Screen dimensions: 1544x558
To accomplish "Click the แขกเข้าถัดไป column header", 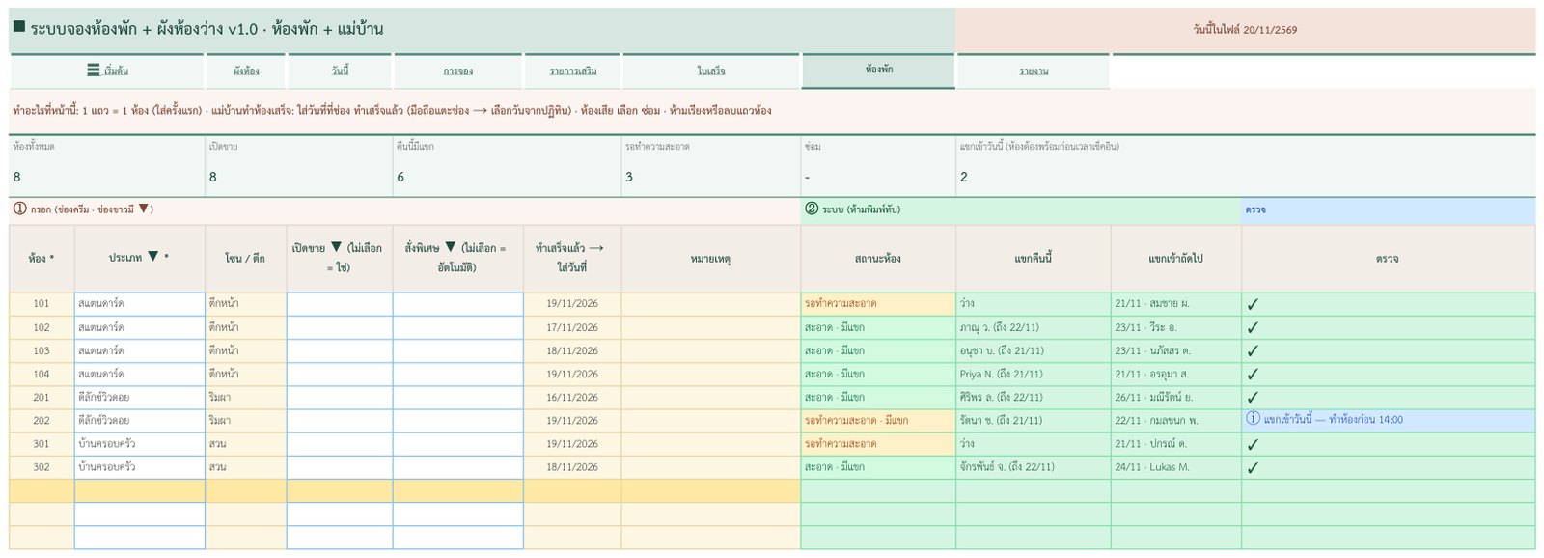I will point(1176,259).
